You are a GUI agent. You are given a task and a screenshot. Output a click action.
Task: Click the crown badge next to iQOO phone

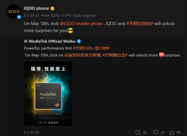[52, 8]
